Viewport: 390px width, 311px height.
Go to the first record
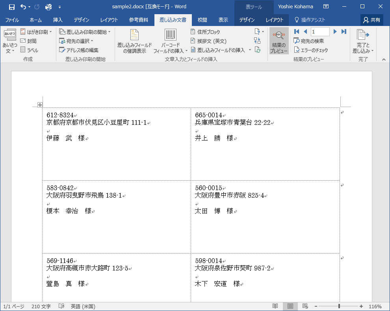297,31
